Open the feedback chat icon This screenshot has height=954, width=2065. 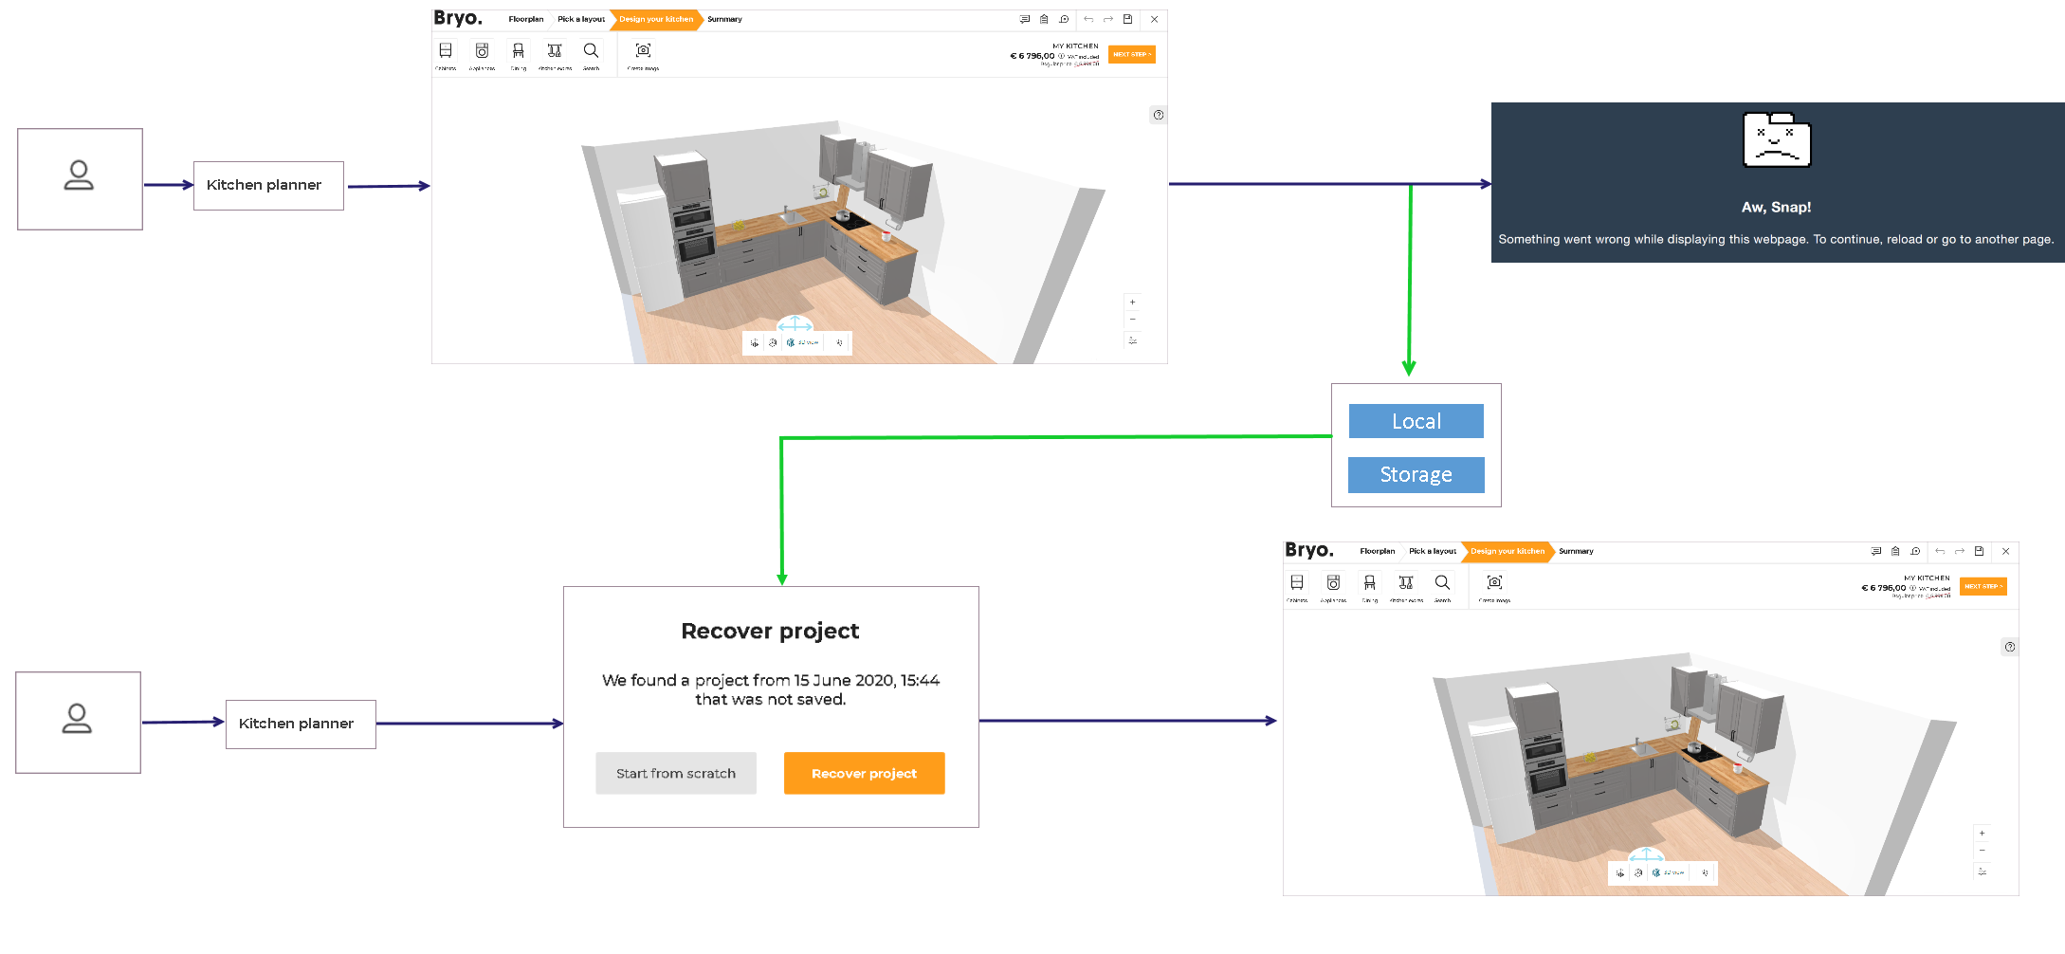1024,19
